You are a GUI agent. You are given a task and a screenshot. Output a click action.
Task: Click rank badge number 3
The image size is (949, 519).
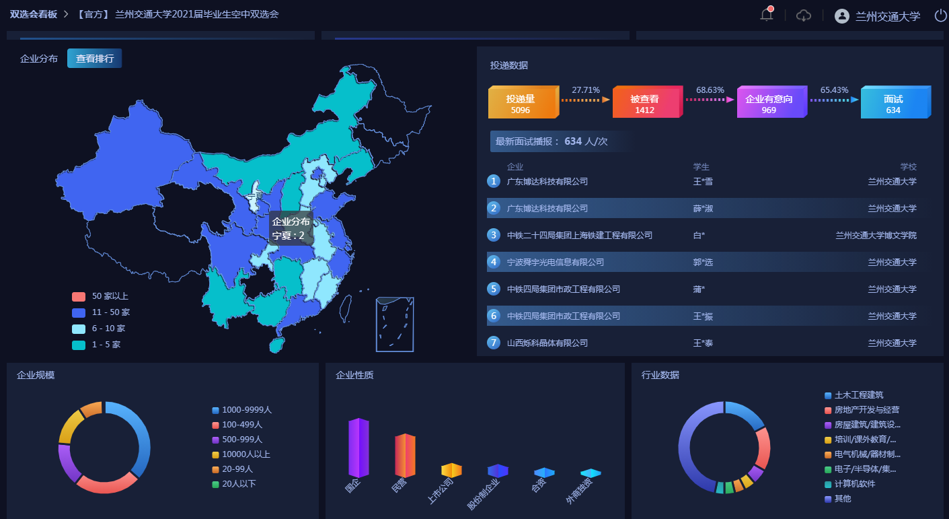click(x=494, y=235)
